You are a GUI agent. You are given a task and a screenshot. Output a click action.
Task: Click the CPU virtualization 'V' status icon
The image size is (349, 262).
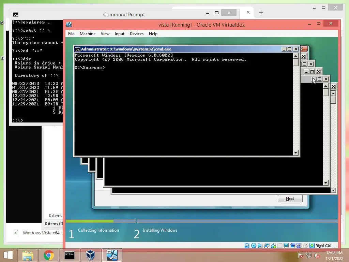point(299,246)
